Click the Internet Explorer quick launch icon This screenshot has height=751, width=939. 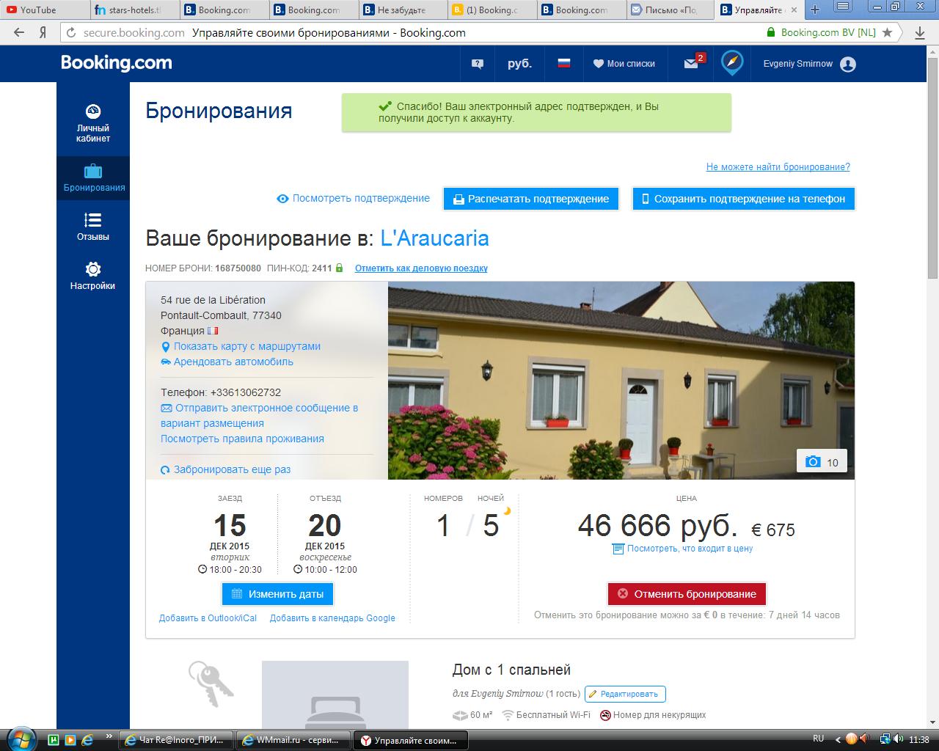point(87,740)
